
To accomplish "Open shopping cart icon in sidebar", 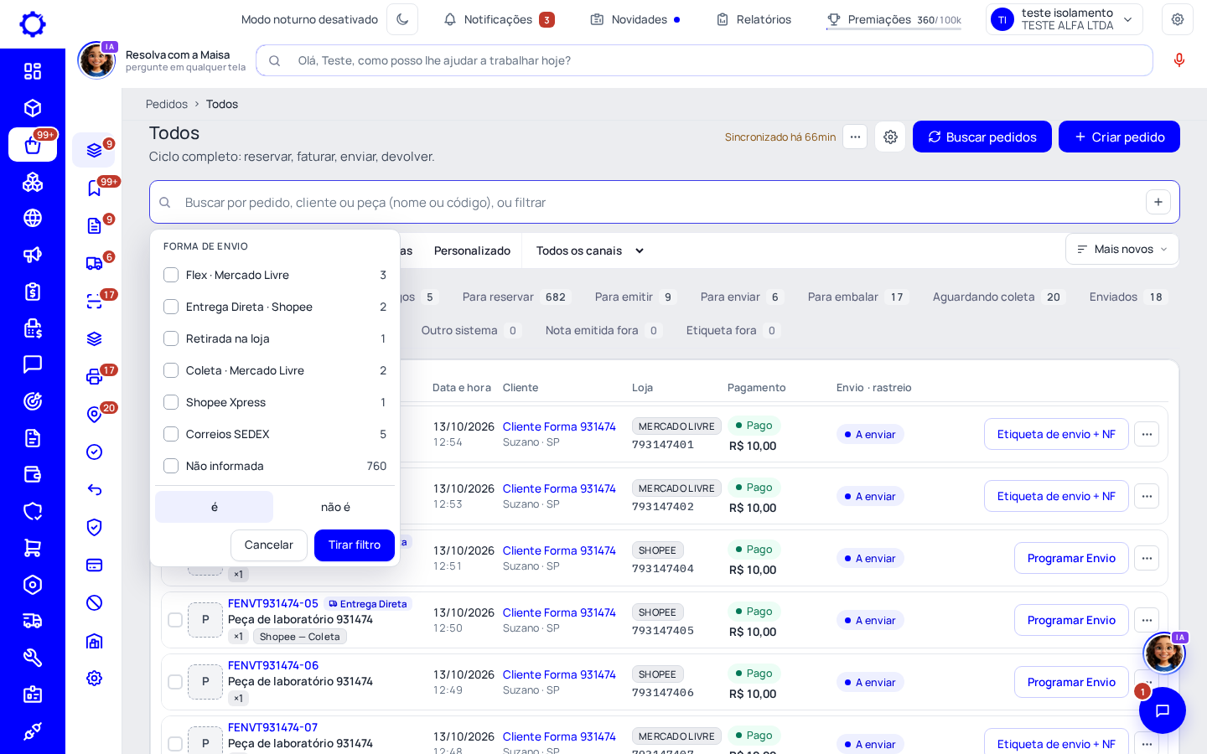I will coord(33,548).
